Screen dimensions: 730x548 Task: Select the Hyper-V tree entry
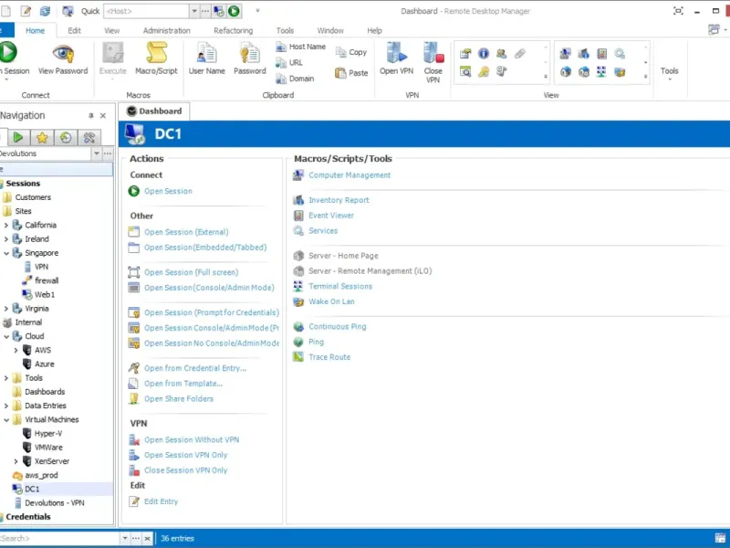pos(48,433)
